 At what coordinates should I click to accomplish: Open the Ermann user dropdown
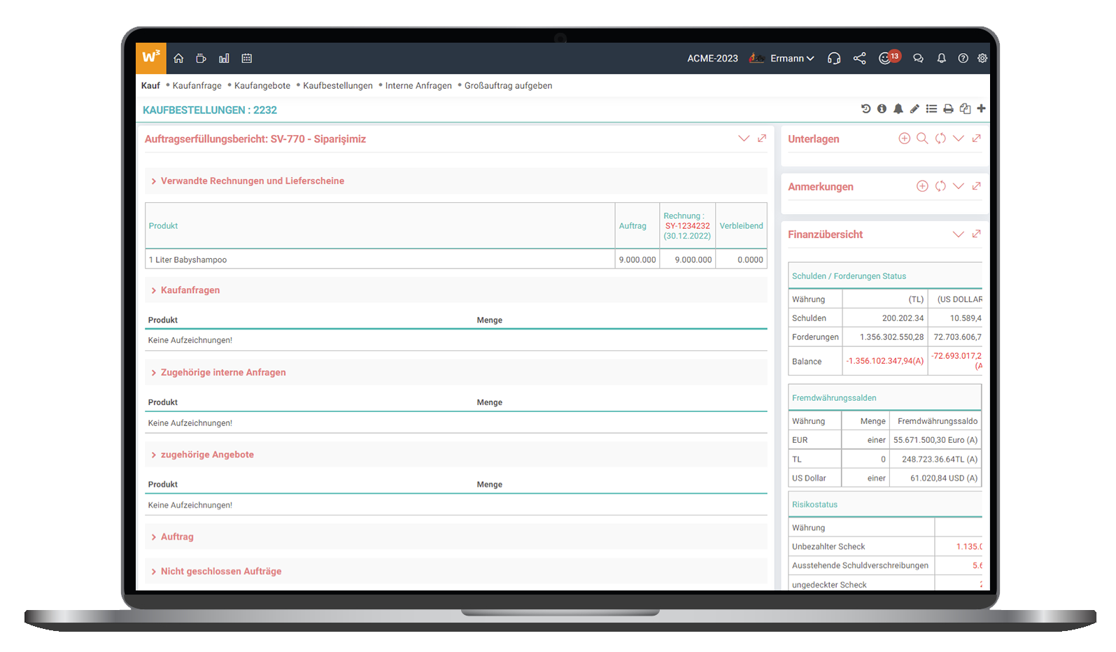(792, 59)
